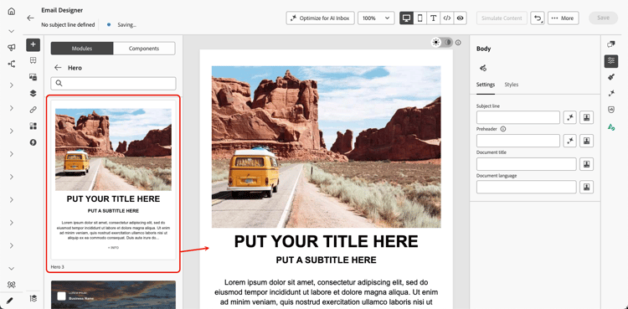Generate Subject line with AI sparkle button
This screenshot has height=309, width=628.
click(570, 117)
